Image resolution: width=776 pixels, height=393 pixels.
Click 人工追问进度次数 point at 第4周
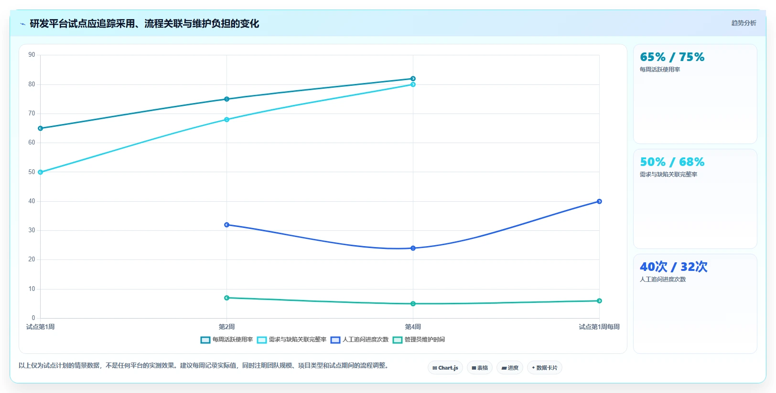(x=413, y=248)
